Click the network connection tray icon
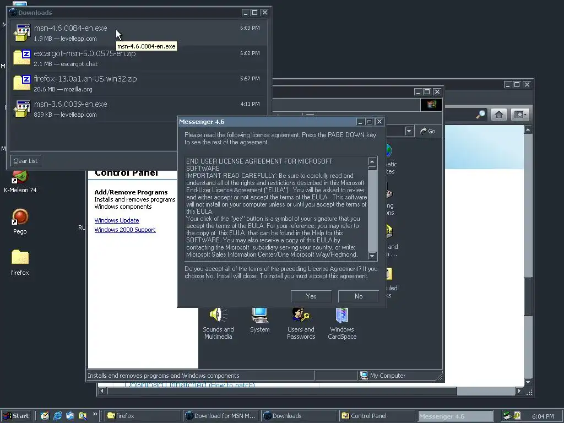The width and height of the screenshot is (564, 423). [507, 416]
